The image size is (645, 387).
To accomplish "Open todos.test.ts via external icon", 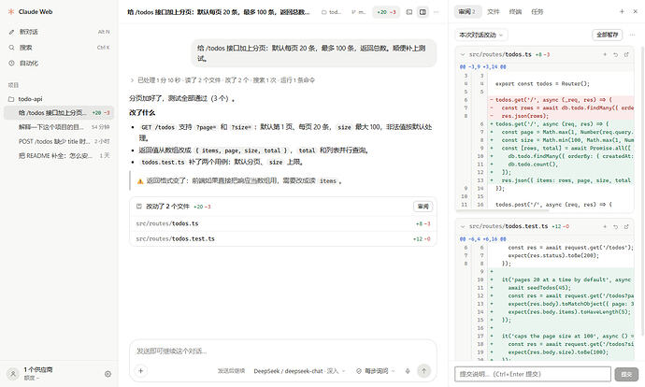I will pos(626,226).
